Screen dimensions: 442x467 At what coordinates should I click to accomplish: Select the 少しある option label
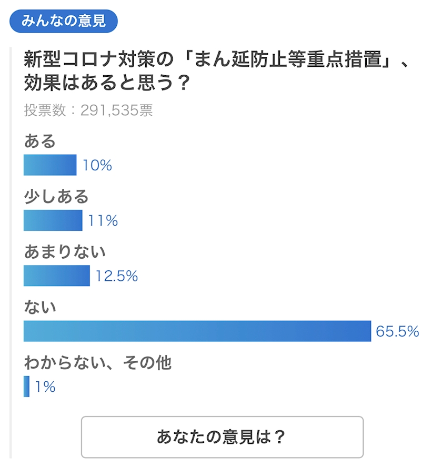point(56,196)
